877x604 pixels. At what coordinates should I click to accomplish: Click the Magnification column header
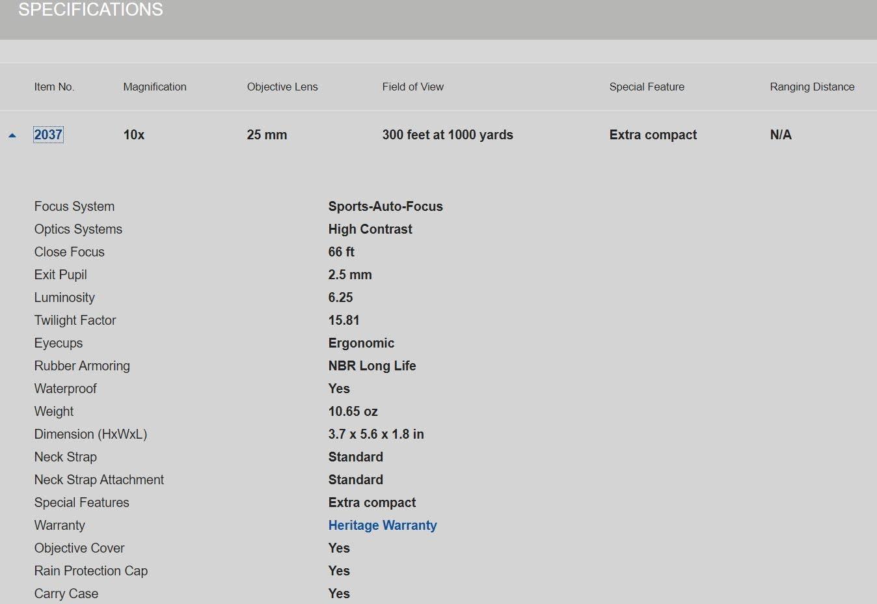[154, 87]
